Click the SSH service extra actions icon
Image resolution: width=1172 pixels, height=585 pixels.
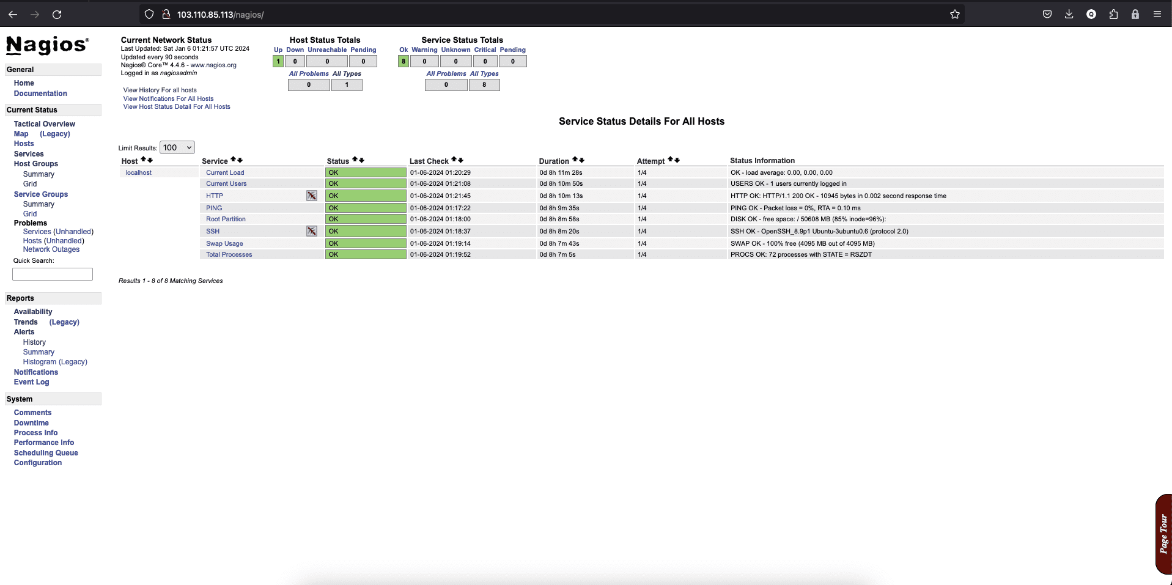click(312, 231)
